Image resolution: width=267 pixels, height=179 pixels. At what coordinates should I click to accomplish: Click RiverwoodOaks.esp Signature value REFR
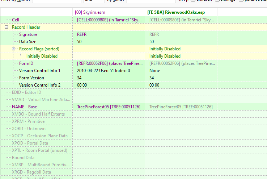pyautogui.click(x=181, y=34)
